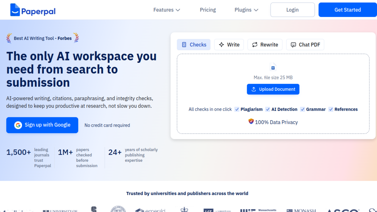Switch to the Write tab
The height and width of the screenshot is (212, 377).
[x=229, y=45]
